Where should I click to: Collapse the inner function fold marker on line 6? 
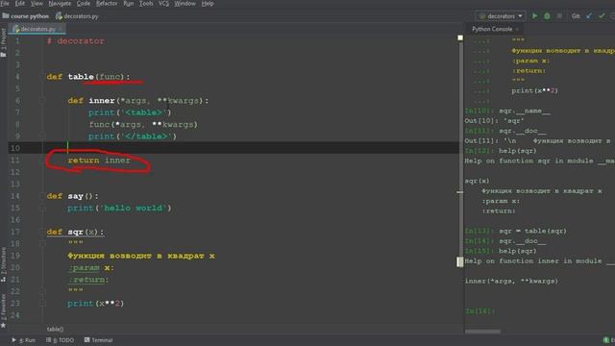click(x=42, y=101)
